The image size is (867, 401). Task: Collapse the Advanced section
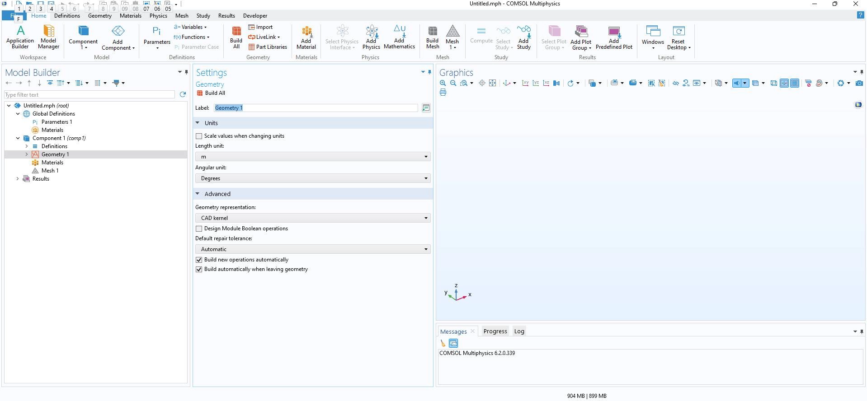pos(198,194)
